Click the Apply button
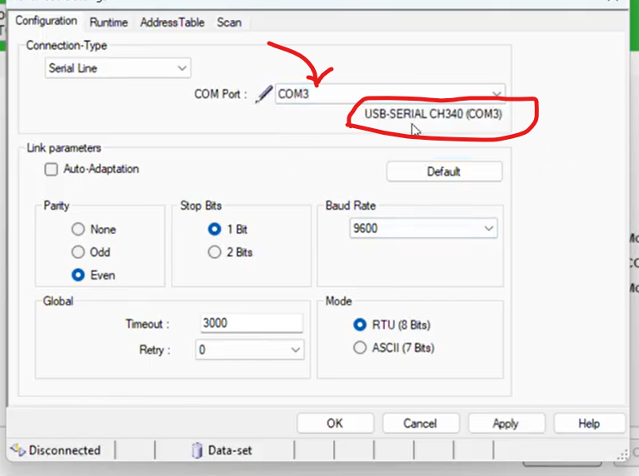This screenshot has width=639, height=476. tap(505, 424)
